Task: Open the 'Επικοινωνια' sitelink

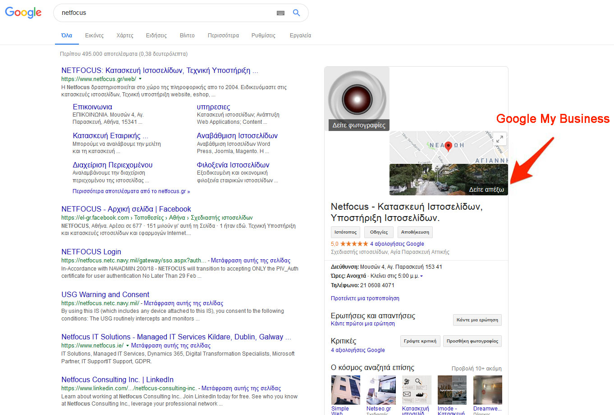Action: pos(92,107)
